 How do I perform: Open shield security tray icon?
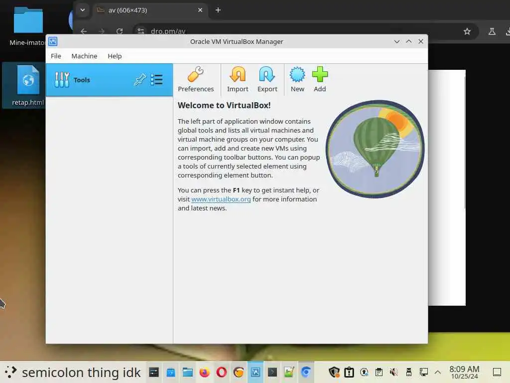(334, 372)
